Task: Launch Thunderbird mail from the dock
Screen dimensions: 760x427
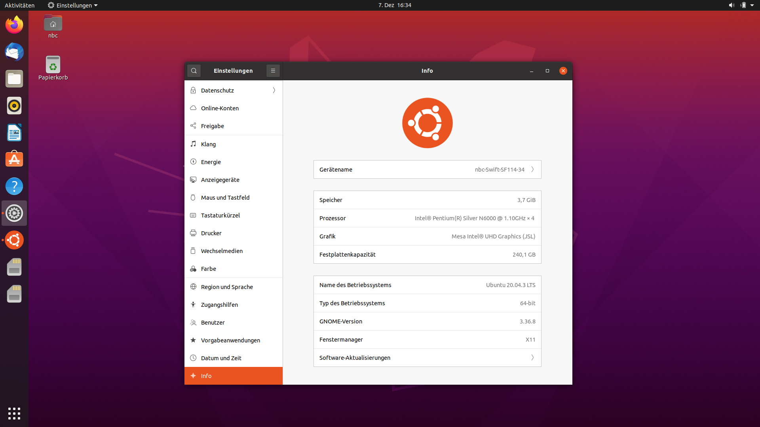Action: [x=14, y=52]
